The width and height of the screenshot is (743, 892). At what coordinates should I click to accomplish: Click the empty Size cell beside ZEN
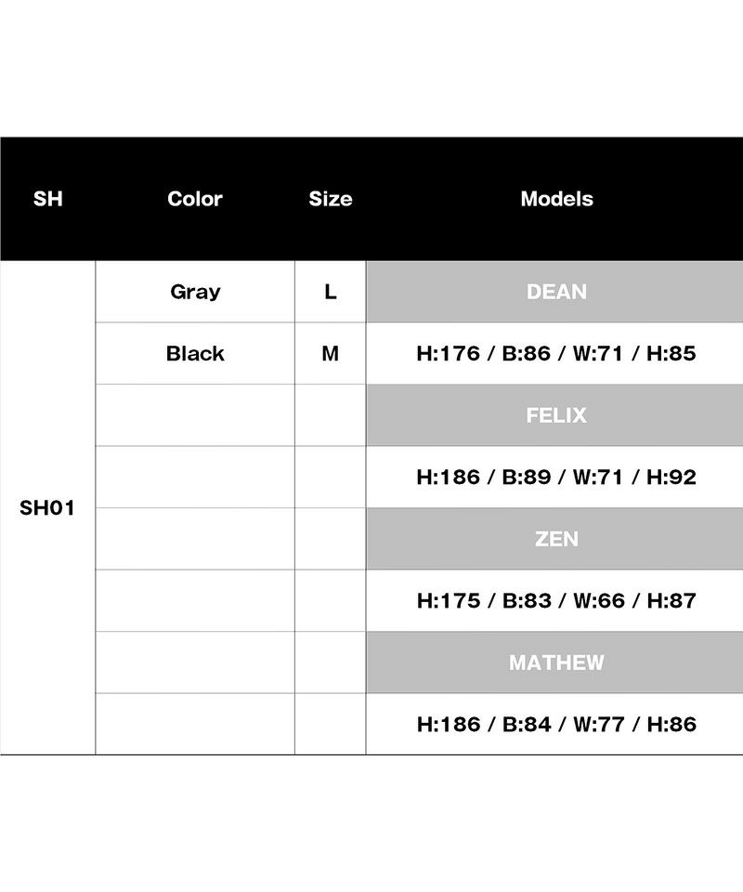(x=331, y=539)
